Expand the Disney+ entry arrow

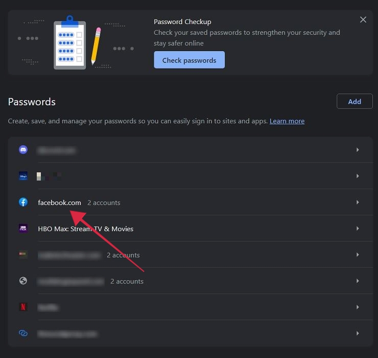click(x=358, y=176)
